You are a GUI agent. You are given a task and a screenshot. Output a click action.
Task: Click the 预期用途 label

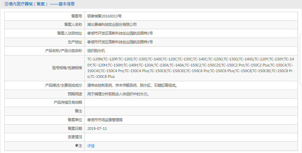coord(75,94)
